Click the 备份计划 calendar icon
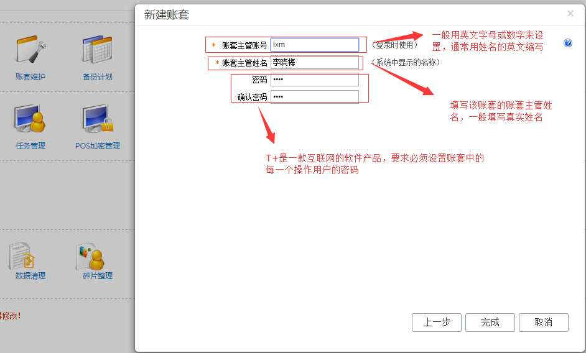The width and height of the screenshot is (586, 353). click(97, 50)
